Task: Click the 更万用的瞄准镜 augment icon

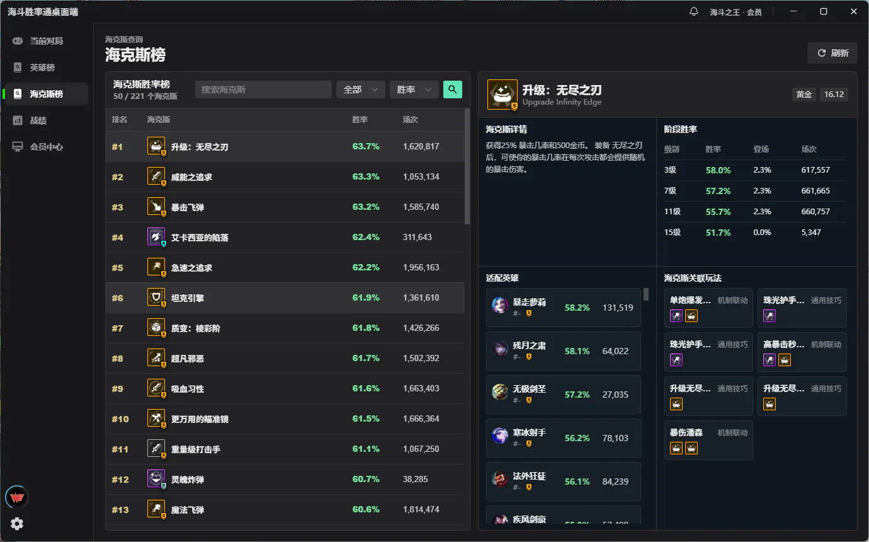Action: tap(156, 418)
